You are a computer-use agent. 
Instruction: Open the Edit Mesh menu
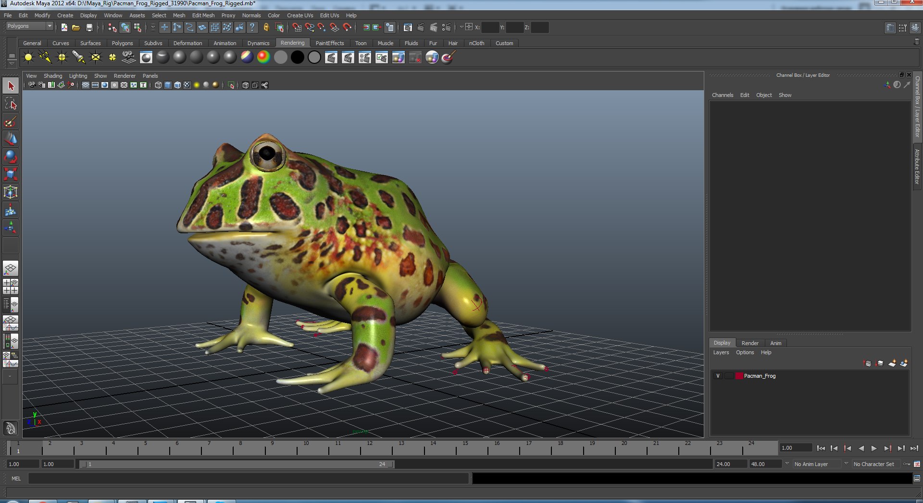[203, 15]
